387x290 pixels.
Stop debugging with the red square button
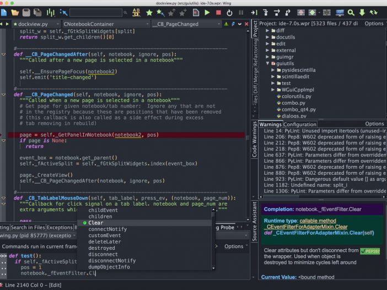point(218,12)
